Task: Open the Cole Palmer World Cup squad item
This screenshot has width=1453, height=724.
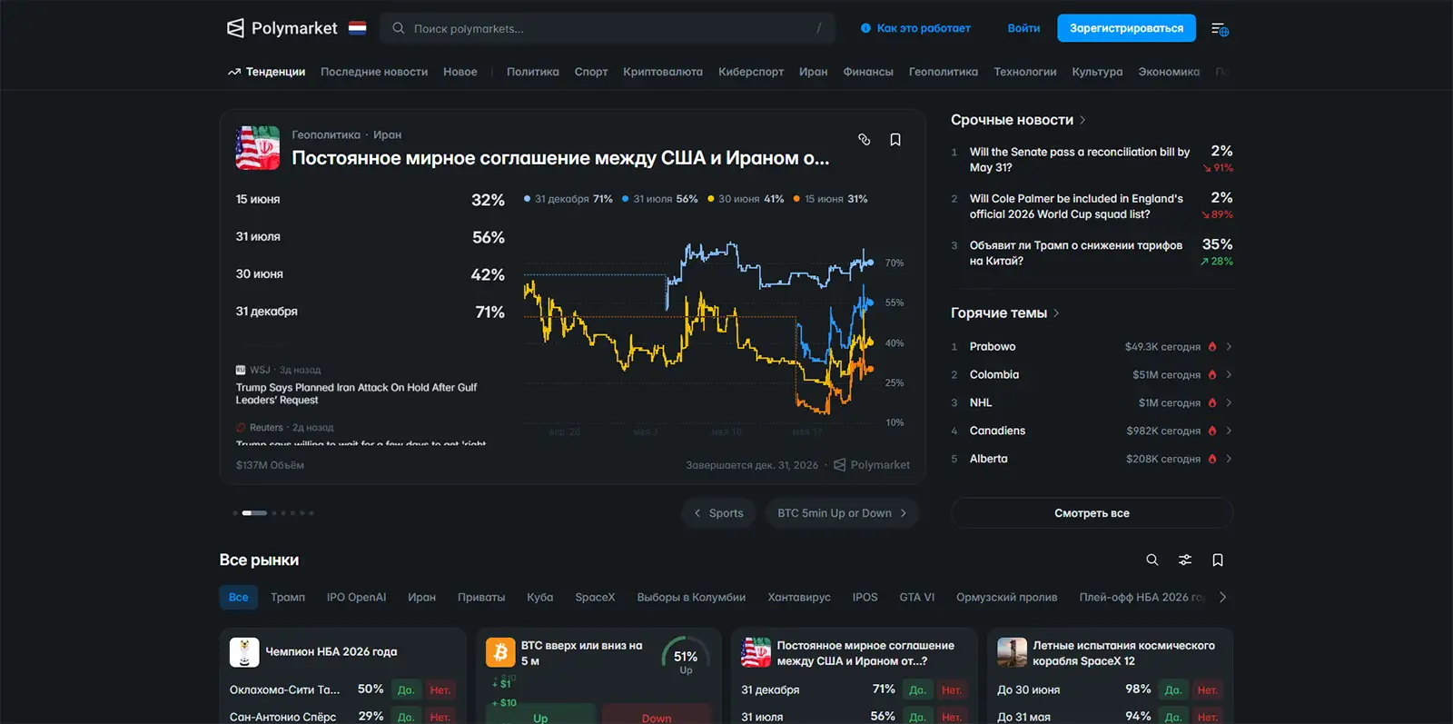Action: click(1092, 206)
